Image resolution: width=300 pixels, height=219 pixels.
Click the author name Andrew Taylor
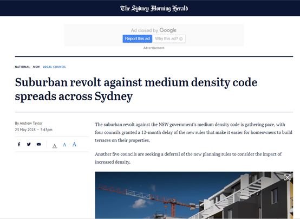[x=31, y=123]
